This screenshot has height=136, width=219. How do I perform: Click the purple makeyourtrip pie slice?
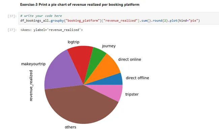61,71
